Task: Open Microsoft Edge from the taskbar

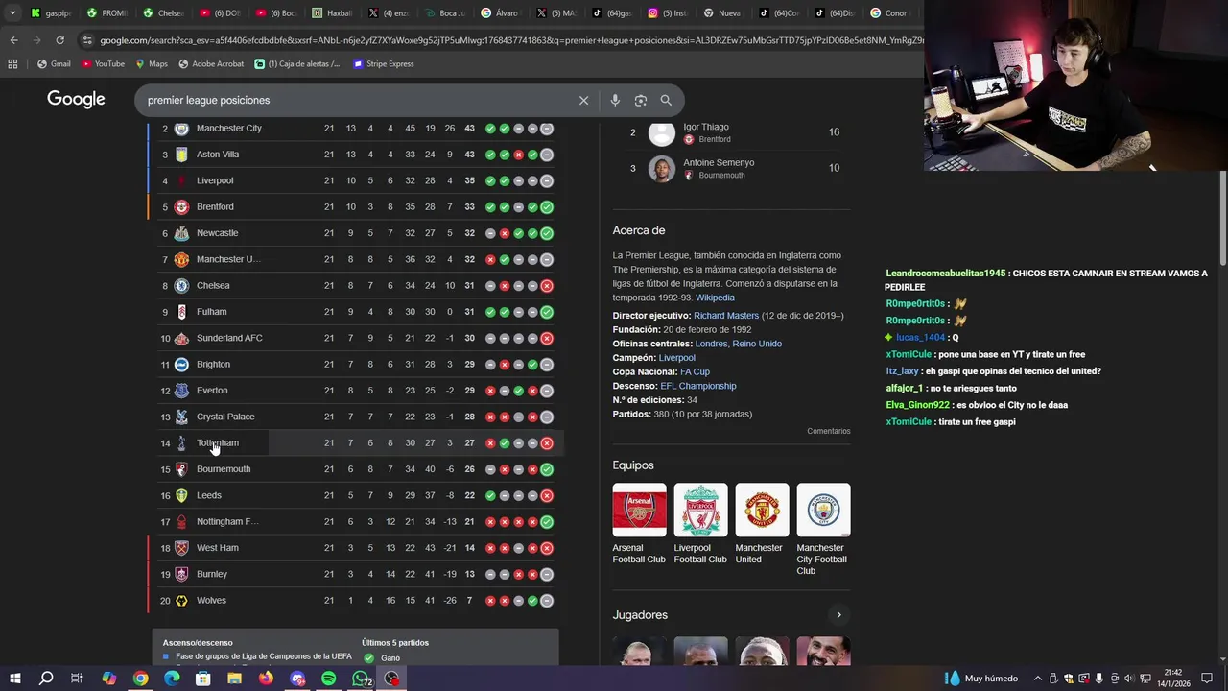Action: [x=172, y=679]
